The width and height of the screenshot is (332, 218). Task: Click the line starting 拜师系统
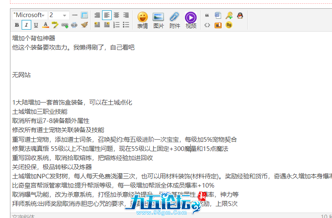click(125, 204)
